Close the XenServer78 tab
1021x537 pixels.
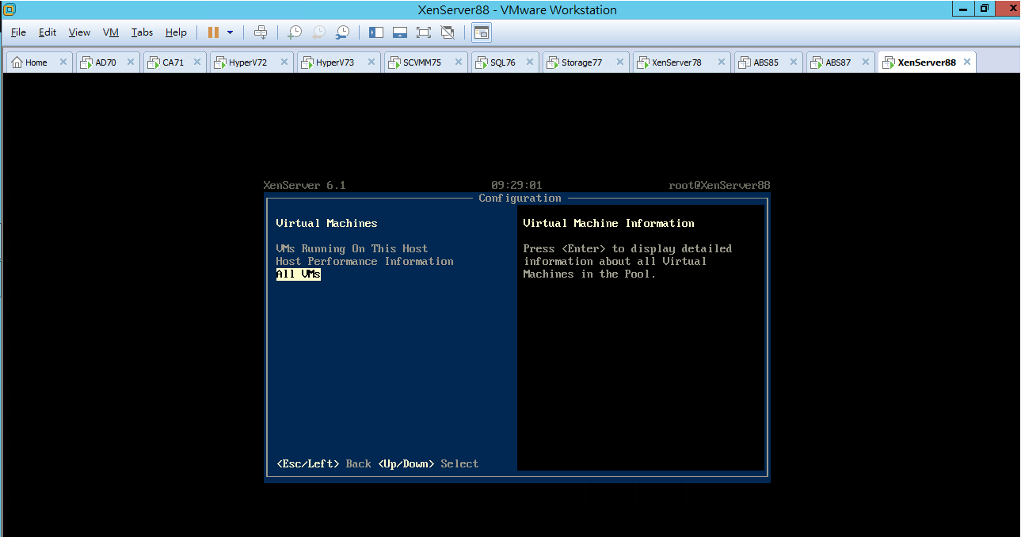pos(721,62)
